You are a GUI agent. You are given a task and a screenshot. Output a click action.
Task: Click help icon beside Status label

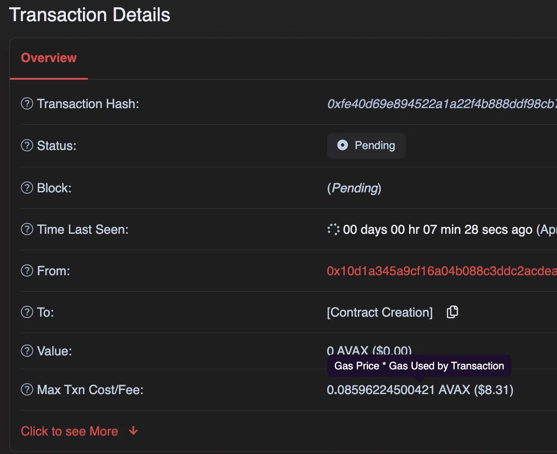(27, 145)
